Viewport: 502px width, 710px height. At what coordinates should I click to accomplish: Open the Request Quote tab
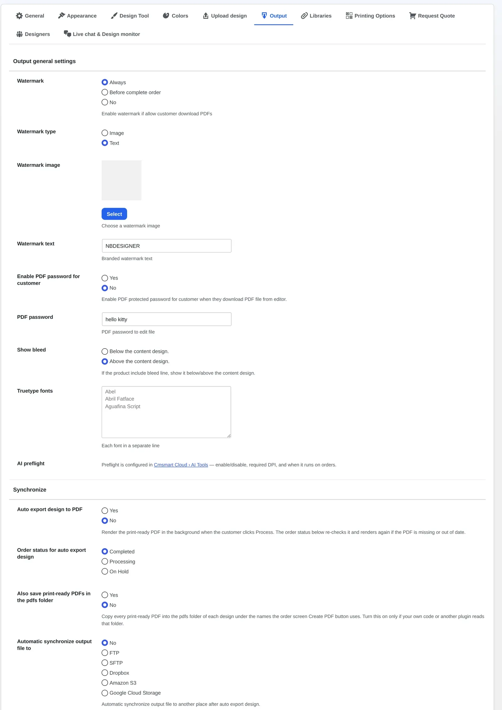(432, 16)
